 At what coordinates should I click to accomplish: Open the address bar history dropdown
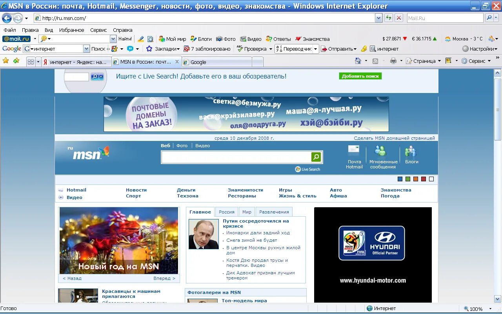click(378, 18)
